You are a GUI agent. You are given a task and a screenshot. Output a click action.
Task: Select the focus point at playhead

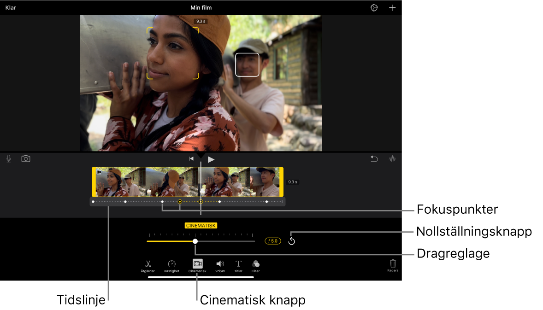201,202
